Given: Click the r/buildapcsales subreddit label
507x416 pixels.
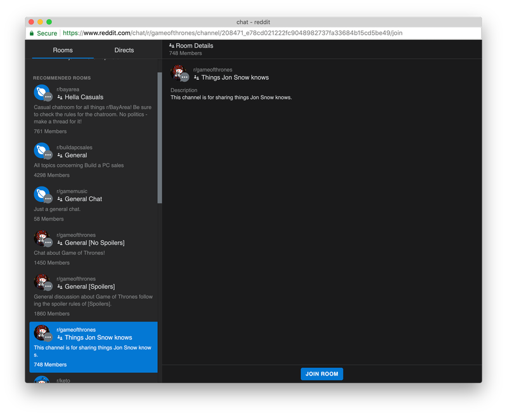Looking at the screenshot, I should click(x=74, y=148).
